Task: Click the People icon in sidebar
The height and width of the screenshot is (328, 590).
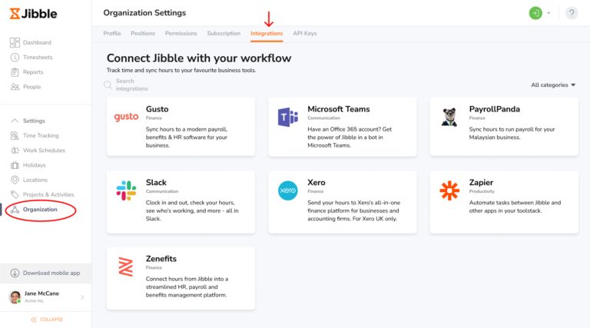Action: 15,87
